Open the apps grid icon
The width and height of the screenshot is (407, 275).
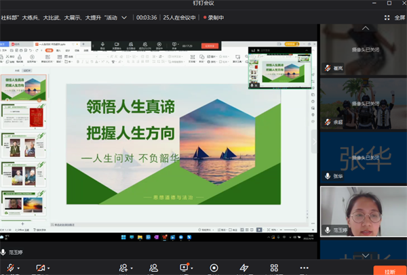274,268
